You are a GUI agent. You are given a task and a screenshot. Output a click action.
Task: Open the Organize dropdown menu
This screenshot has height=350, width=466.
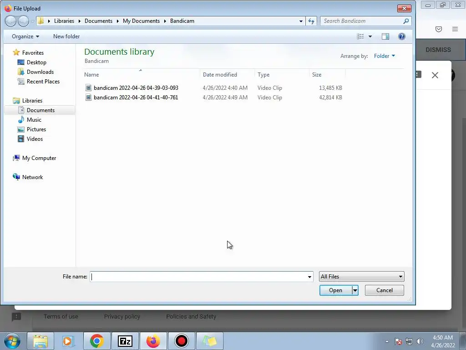coord(25,36)
